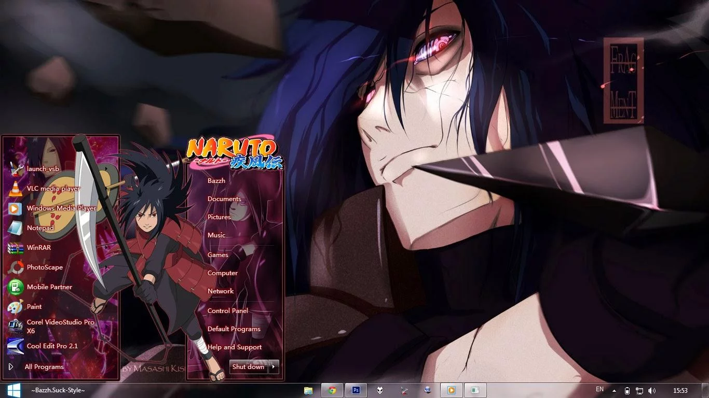The height and width of the screenshot is (398, 709).
Task: Open Pictures from the Start menu
Action: [x=219, y=217]
